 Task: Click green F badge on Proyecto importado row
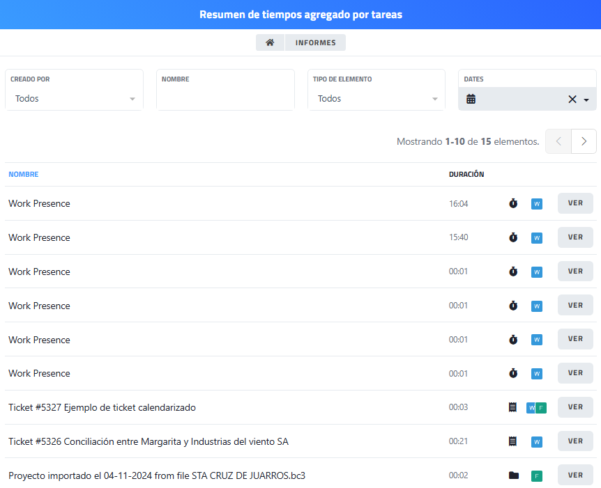(x=536, y=476)
